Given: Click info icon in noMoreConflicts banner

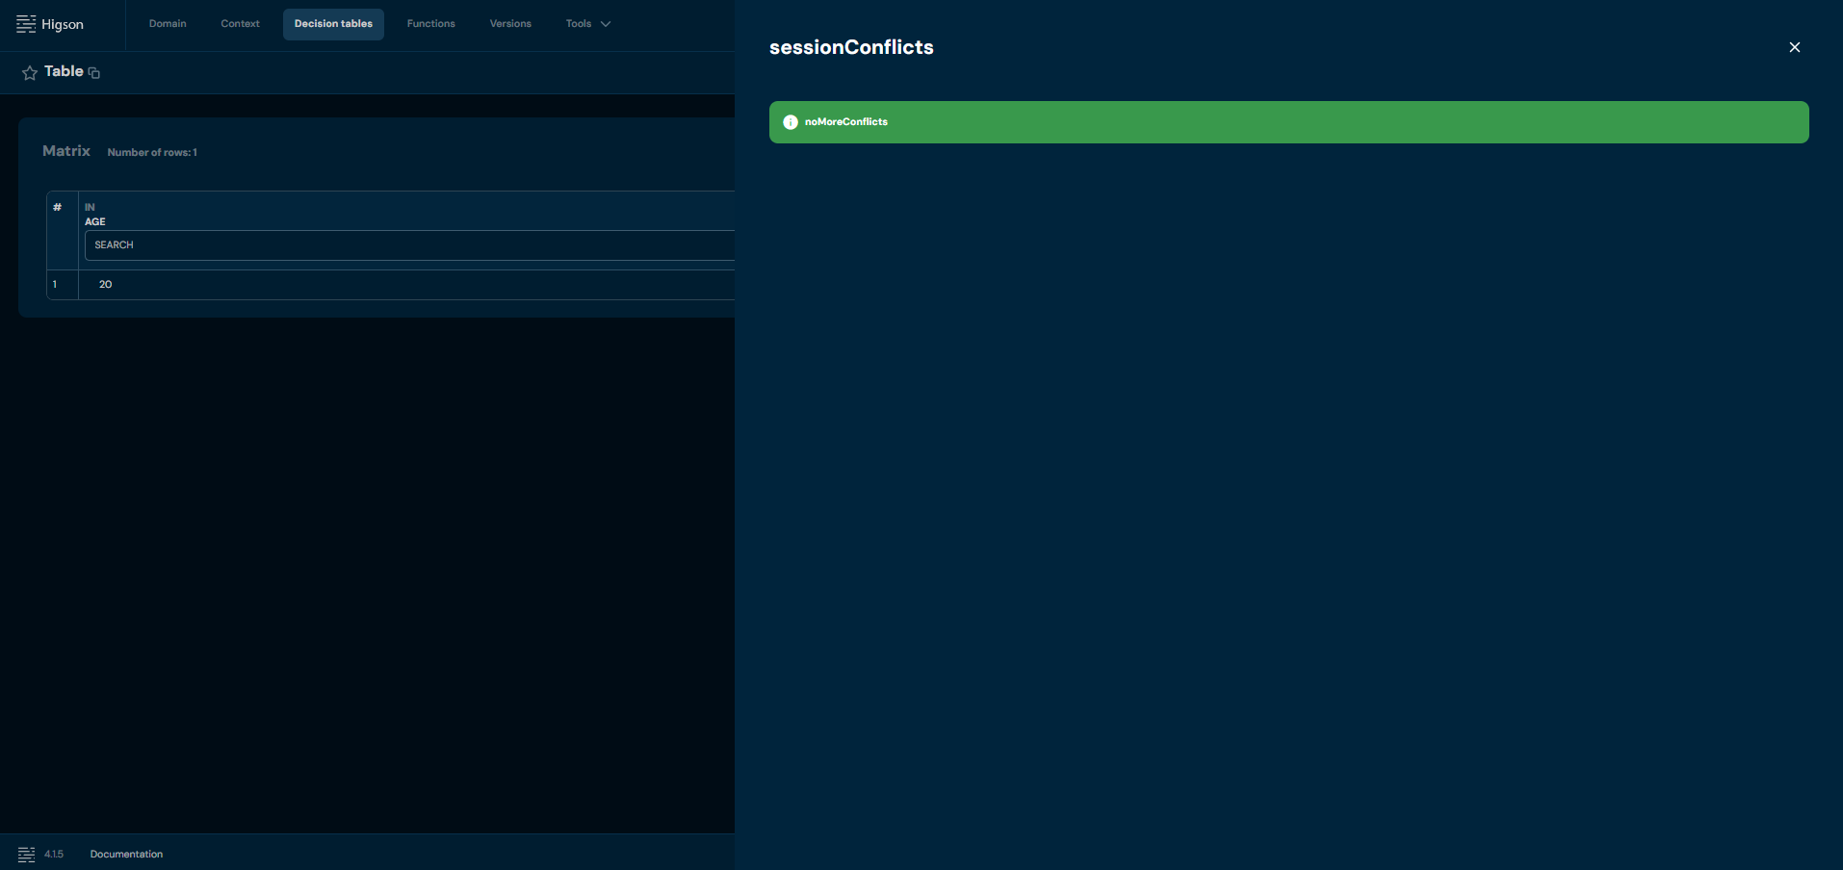Looking at the screenshot, I should pyautogui.click(x=791, y=122).
